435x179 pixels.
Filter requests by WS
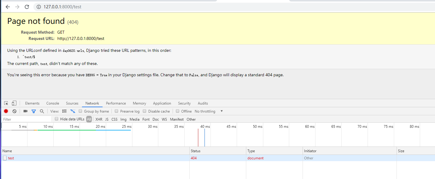(x=164, y=119)
